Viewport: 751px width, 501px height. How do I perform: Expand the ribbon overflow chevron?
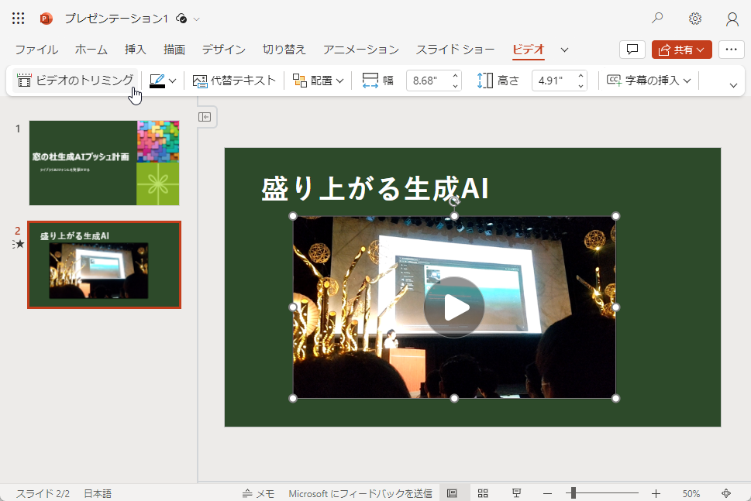[732, 85]
